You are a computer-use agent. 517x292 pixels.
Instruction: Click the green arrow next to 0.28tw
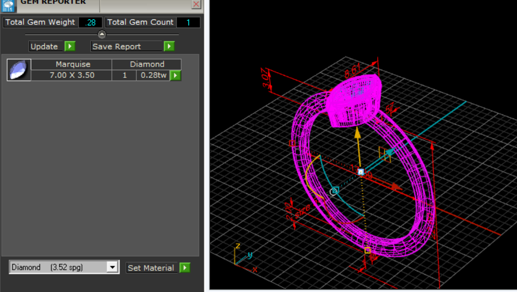175,76
